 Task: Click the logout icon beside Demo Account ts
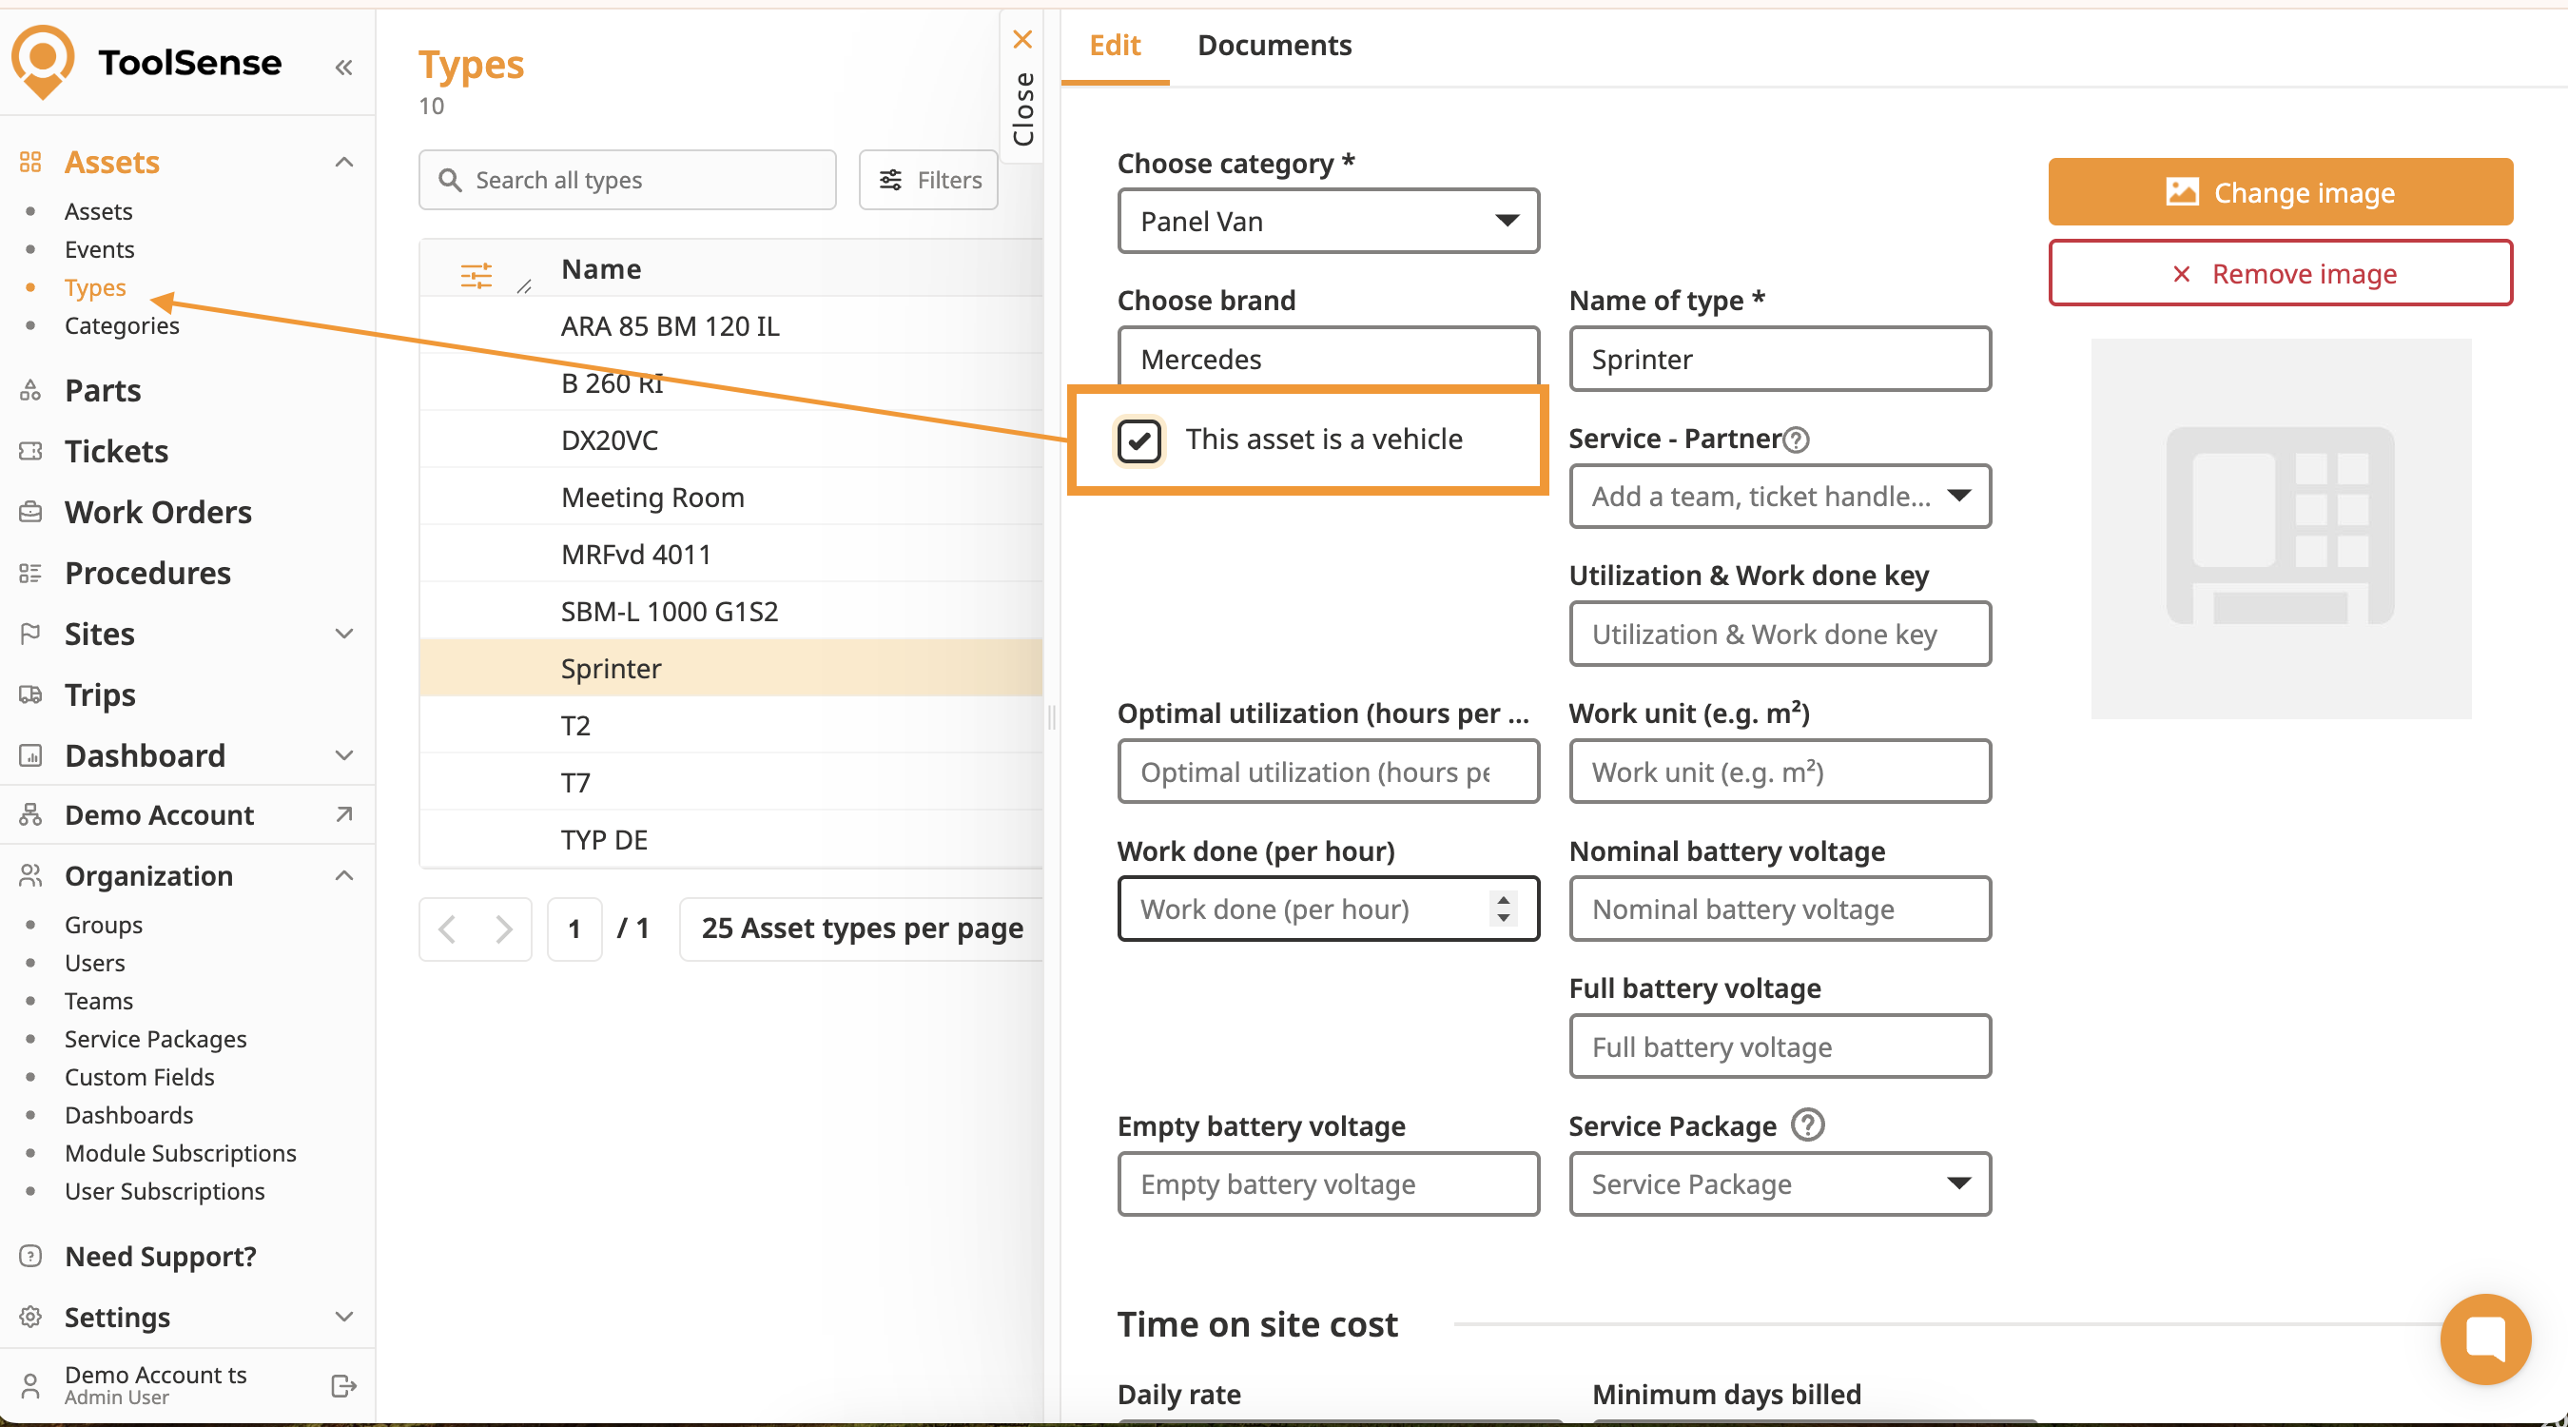click(343, 1385)
